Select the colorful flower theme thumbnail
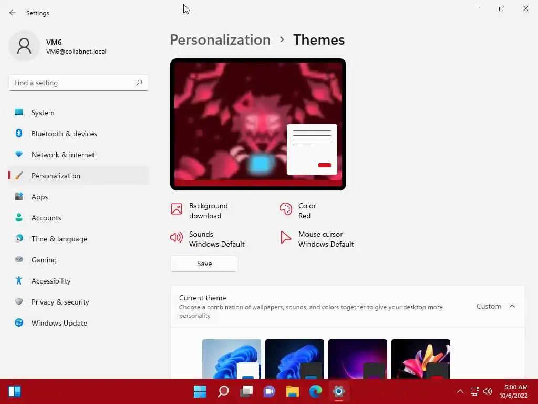Viewport: 538px width, 404px height. click(421, 359)
